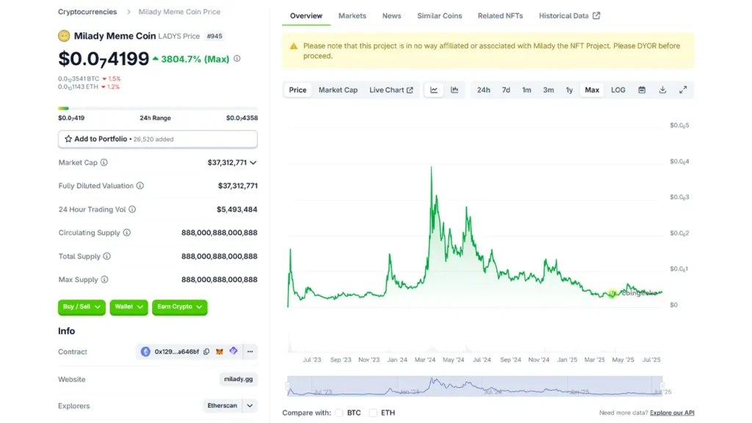The image size is (752, 423).
Task: Open the Related NFTs tab
Action: click(x=500, y=16)
